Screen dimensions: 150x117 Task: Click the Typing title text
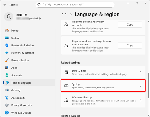point(76,84)
